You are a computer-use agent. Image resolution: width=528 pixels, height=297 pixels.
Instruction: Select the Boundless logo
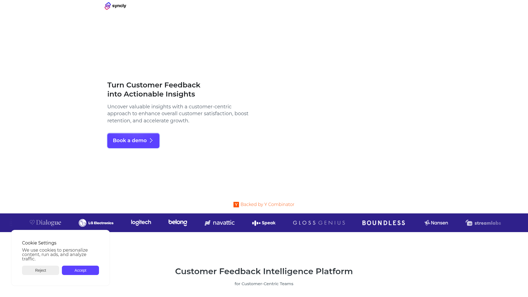click(x=383, y=223)
